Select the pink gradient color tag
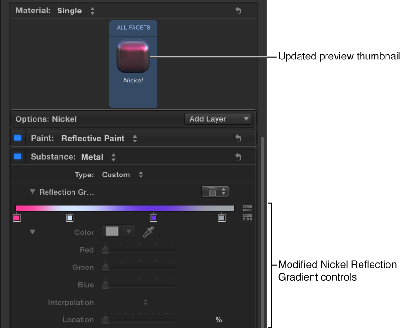 coord(17,217)
